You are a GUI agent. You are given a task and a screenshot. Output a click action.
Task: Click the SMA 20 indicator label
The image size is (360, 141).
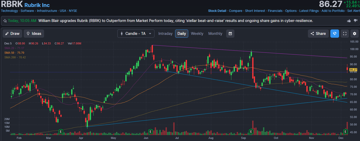pos(14,48)
